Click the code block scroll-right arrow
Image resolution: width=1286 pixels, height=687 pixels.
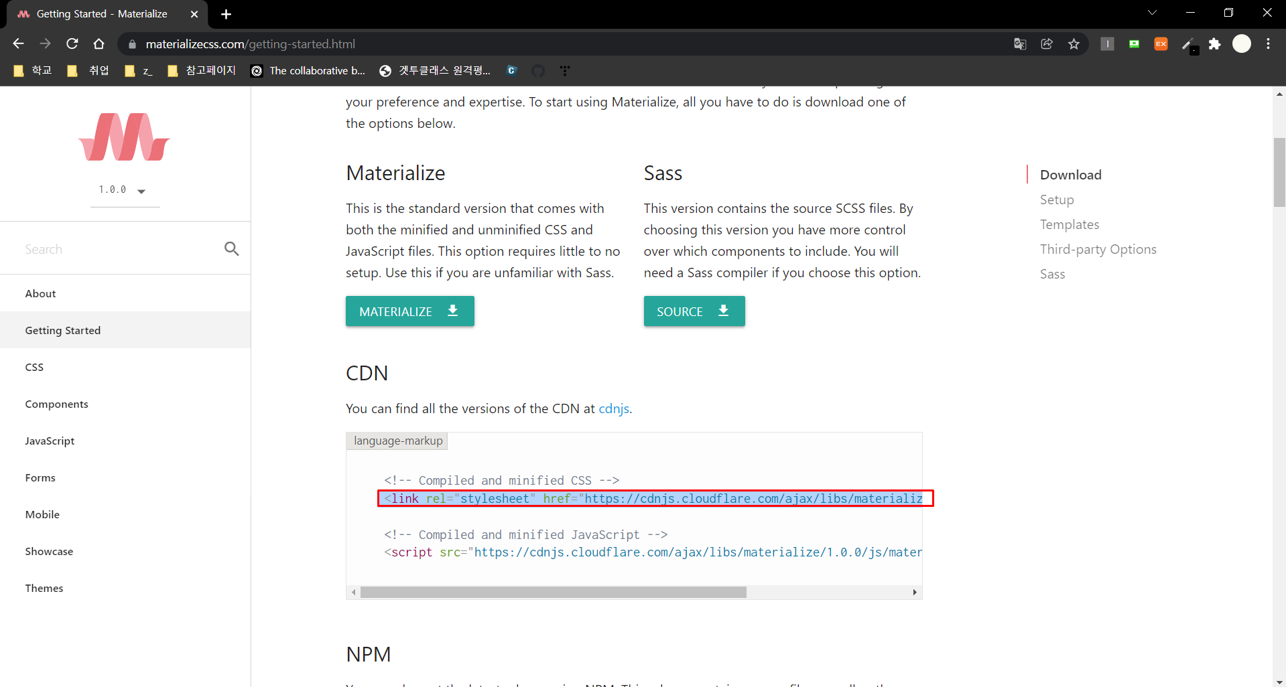click(915, 593)
